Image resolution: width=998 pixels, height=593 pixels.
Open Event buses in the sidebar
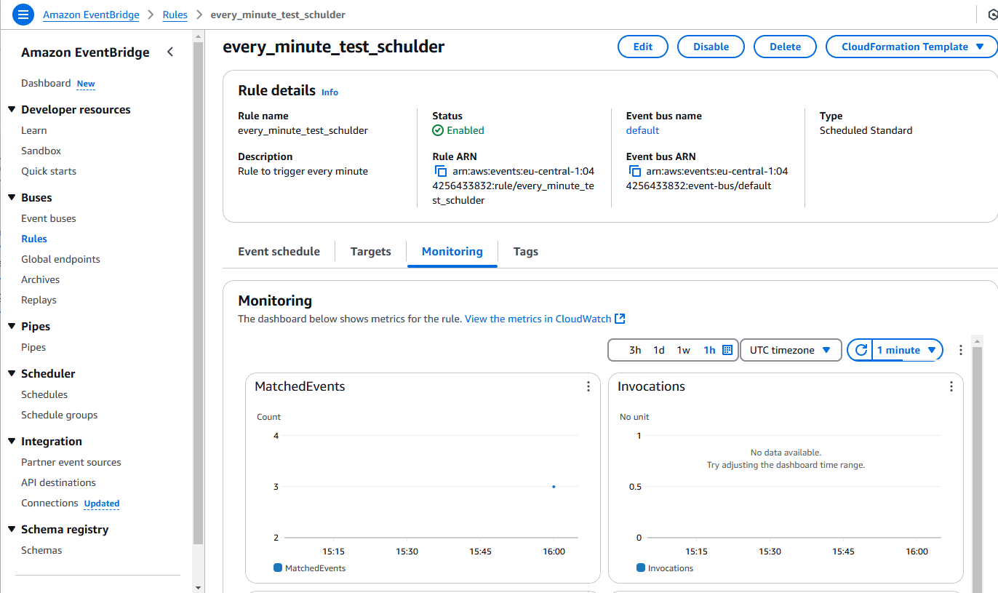point(49,218)
